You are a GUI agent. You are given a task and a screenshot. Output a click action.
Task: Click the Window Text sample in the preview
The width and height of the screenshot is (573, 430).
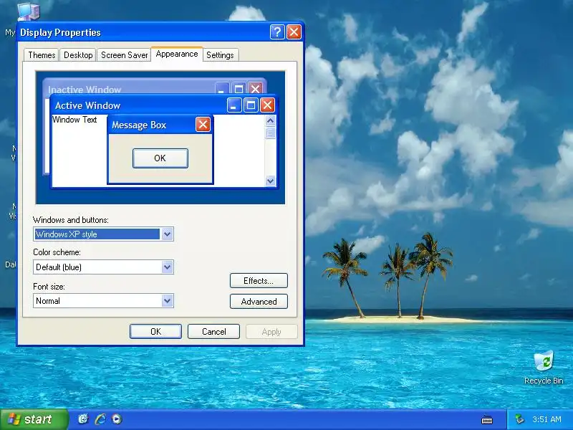74,120
